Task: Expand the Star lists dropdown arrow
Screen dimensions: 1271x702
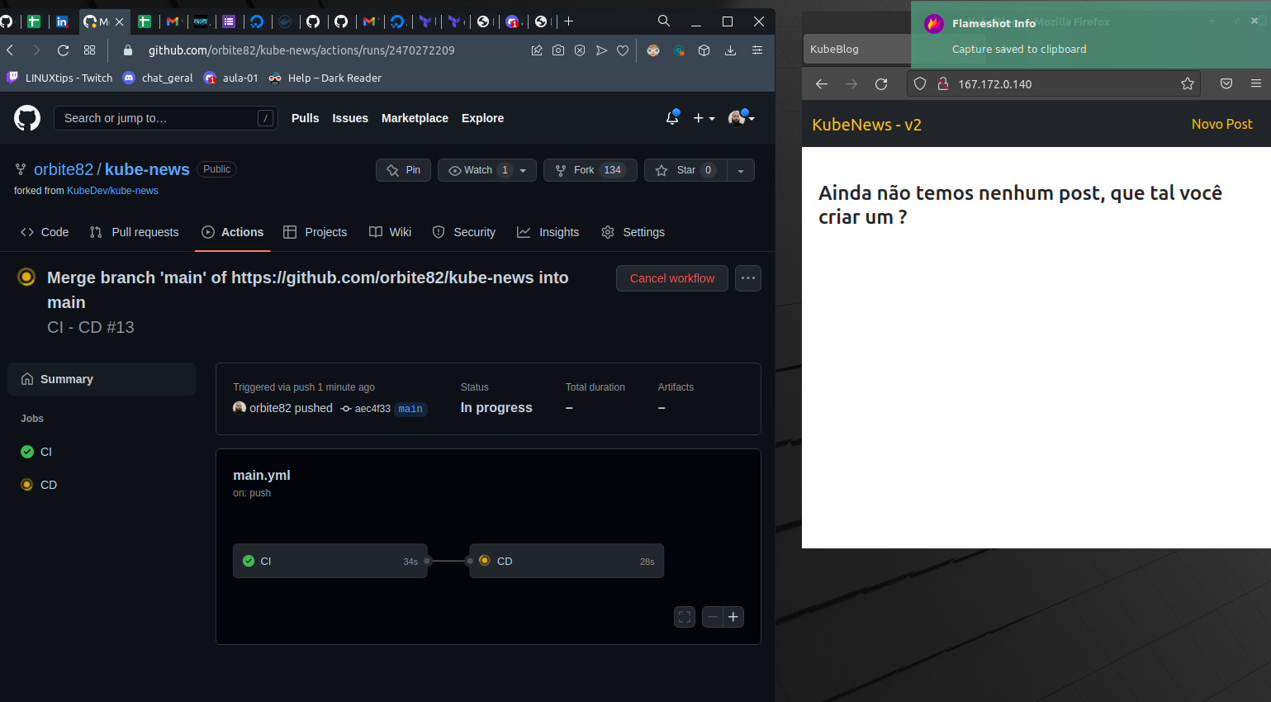Action: tap(741, 170)
